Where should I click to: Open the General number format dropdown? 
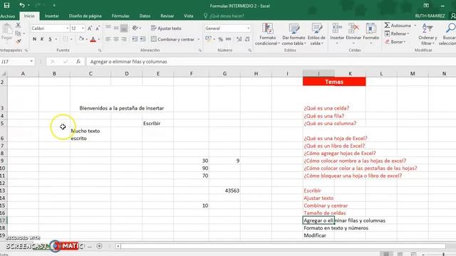249,28
